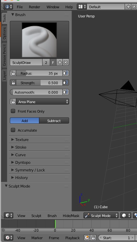Select the Add direction
Viewport: 137px width, 242px height.
click(x=25, y=121)
